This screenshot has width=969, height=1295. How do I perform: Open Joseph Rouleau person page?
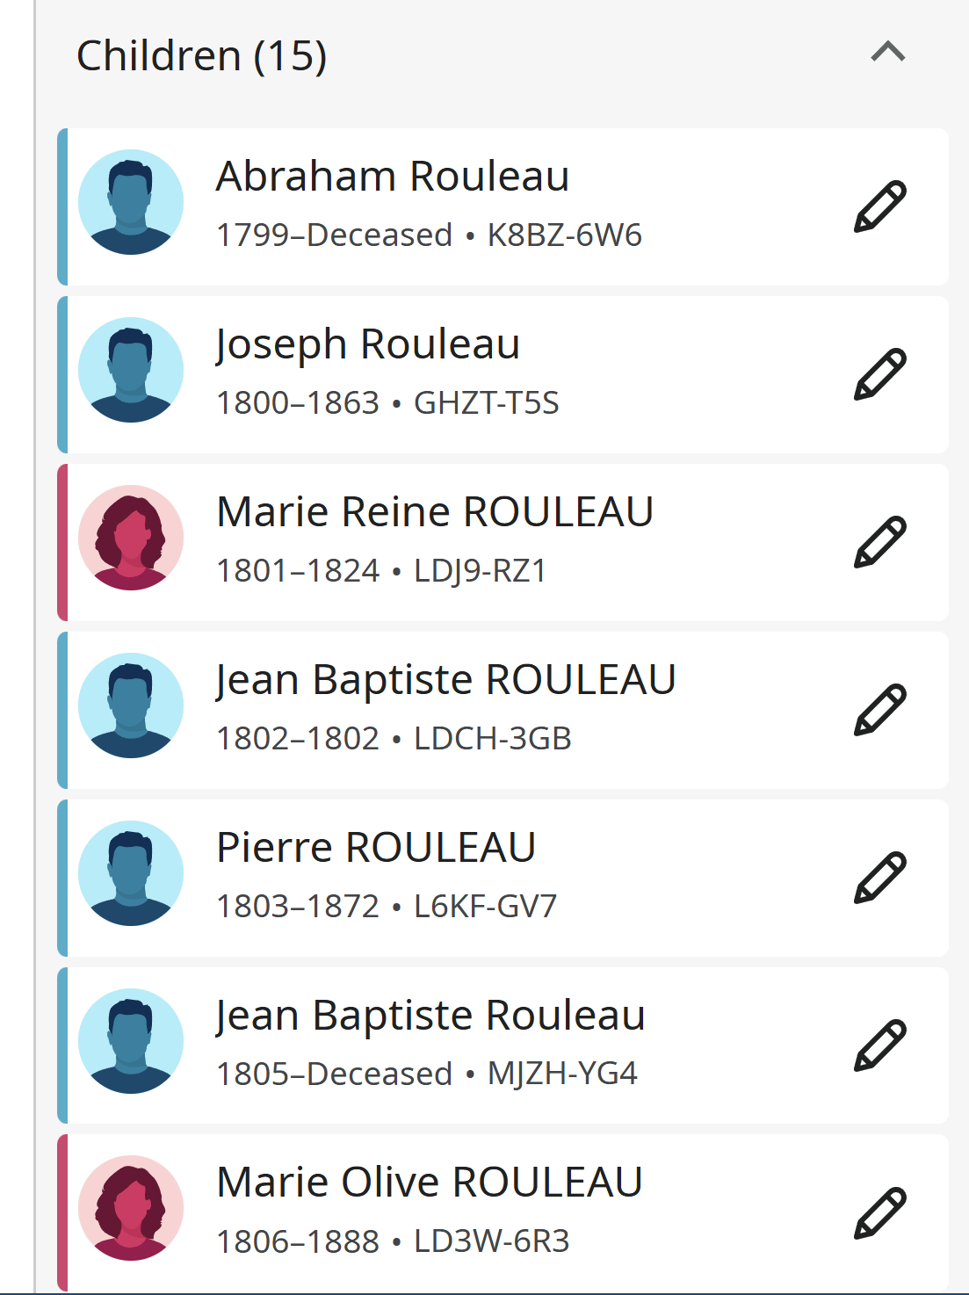point(368,345)
